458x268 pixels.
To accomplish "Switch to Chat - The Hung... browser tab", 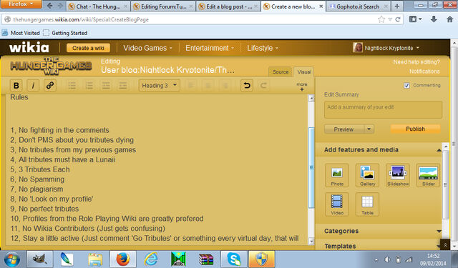I will coord(98,6).
